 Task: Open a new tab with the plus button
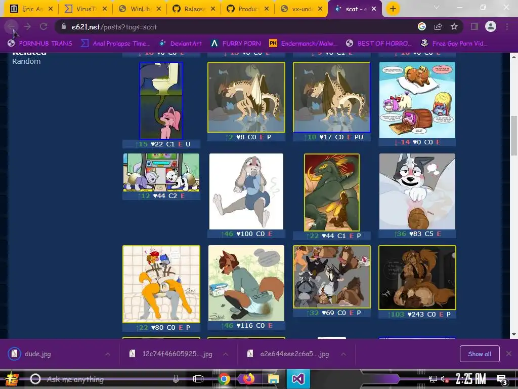tap(393, 9)
